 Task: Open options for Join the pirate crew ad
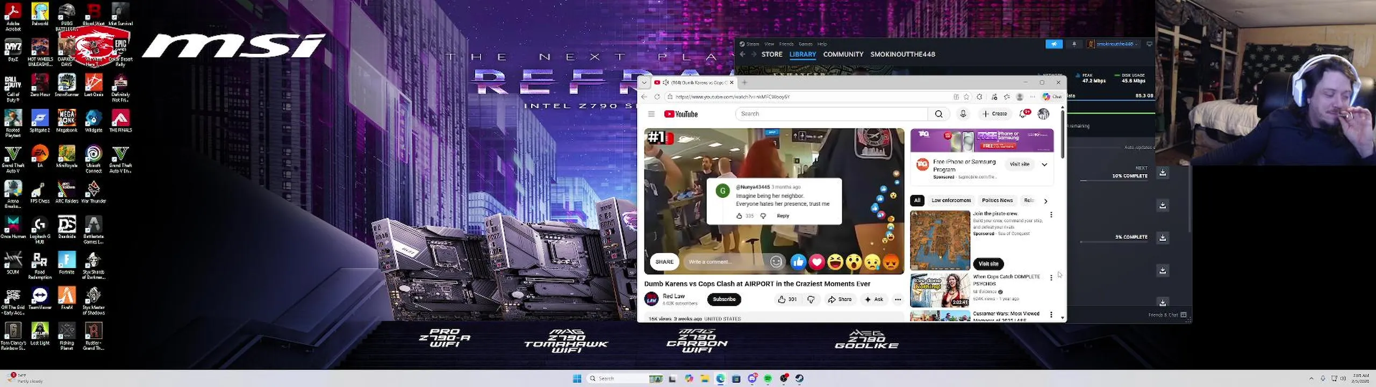coord(1051,214)
